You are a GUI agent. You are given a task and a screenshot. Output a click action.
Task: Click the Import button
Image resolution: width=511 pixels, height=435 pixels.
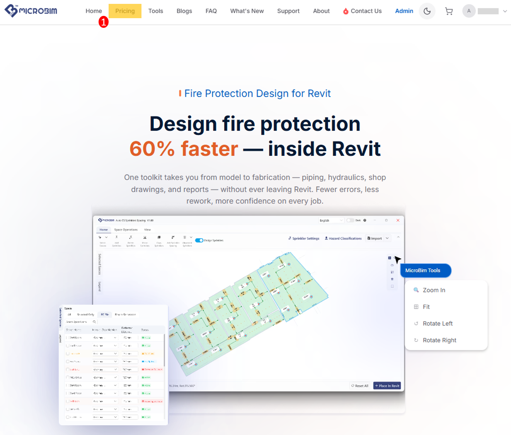tap(375, 239)
